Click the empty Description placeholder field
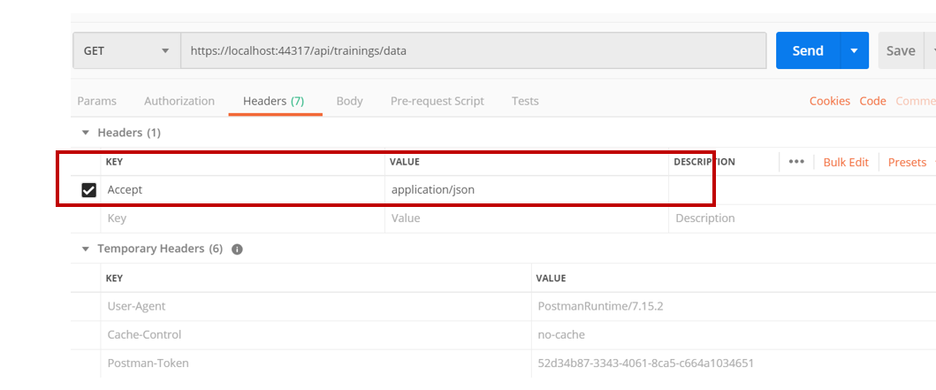 (x=802, y=218)
